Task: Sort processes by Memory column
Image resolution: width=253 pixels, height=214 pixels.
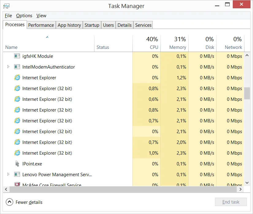Action: 174,43
